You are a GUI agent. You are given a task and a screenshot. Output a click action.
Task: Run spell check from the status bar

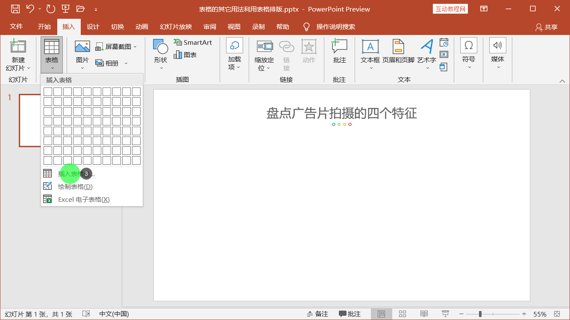coord(85,314)
